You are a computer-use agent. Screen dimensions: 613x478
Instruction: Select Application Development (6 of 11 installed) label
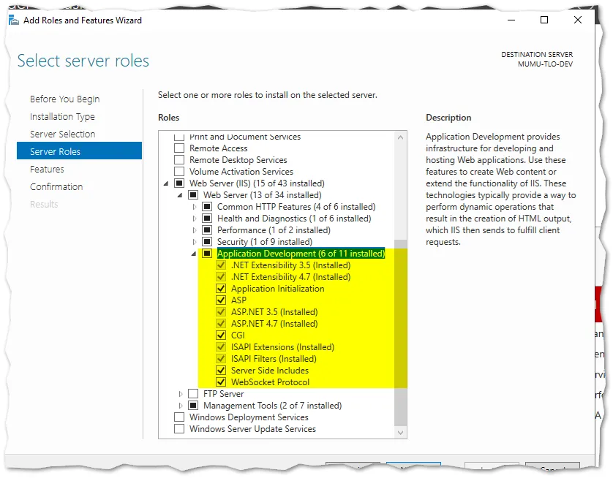[x=301, y=254]
